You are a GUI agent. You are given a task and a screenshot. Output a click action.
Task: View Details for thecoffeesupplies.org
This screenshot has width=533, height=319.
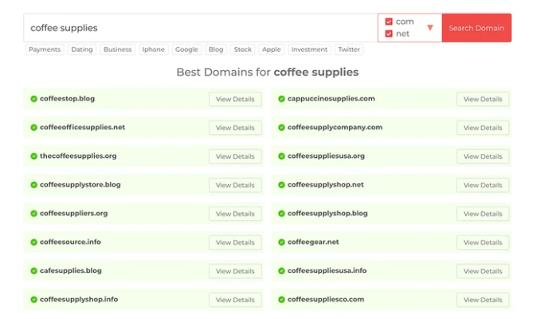[235, 156]
